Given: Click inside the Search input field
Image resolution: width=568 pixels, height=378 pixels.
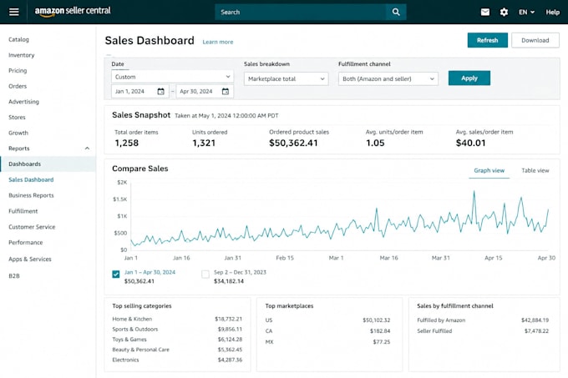Looking at the screenshot, I should (301, 12).
